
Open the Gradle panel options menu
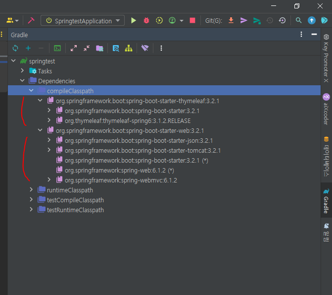tap(301, 34)
